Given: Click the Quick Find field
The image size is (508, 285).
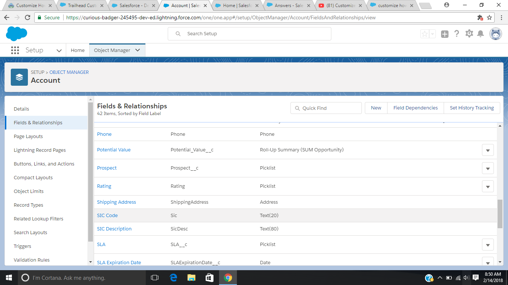Looking at the screenshot, I should [326, 108].
